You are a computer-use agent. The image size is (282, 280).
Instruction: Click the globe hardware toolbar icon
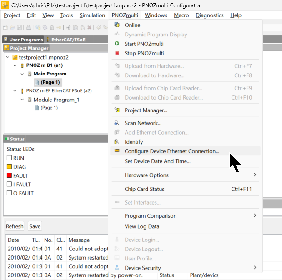pyautogui.click(x=38, y=27)
